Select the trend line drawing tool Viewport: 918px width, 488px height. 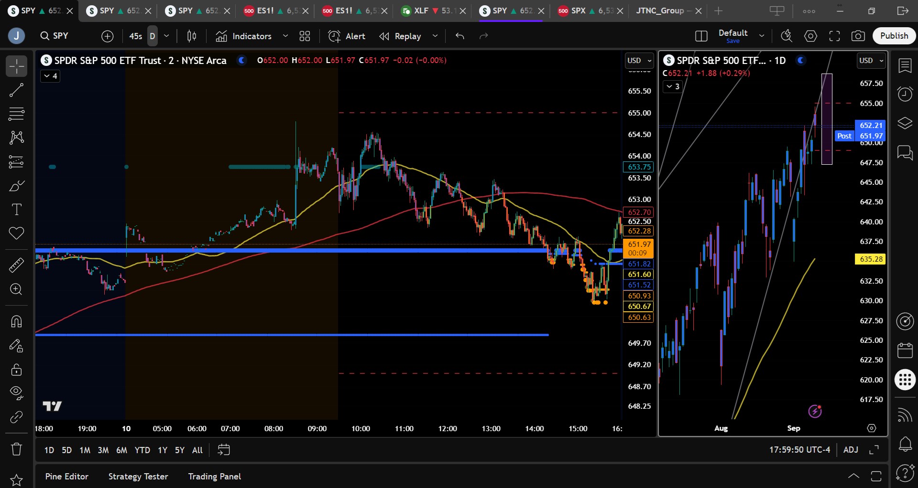(x=16, y=90)
